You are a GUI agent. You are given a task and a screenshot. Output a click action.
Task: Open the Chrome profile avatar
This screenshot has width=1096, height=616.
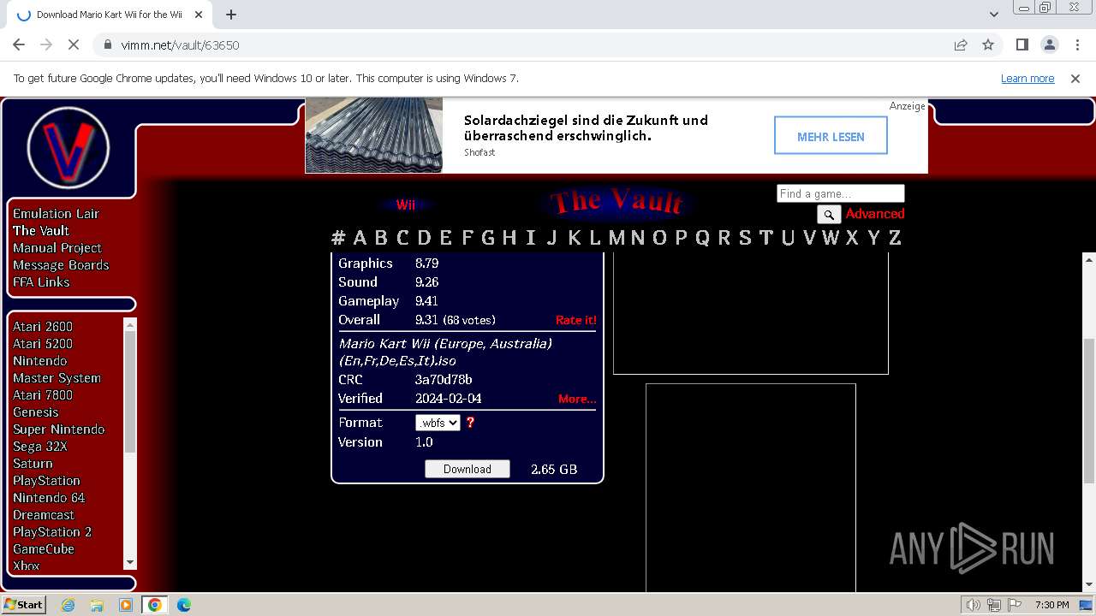click(x=1049, y=44)
